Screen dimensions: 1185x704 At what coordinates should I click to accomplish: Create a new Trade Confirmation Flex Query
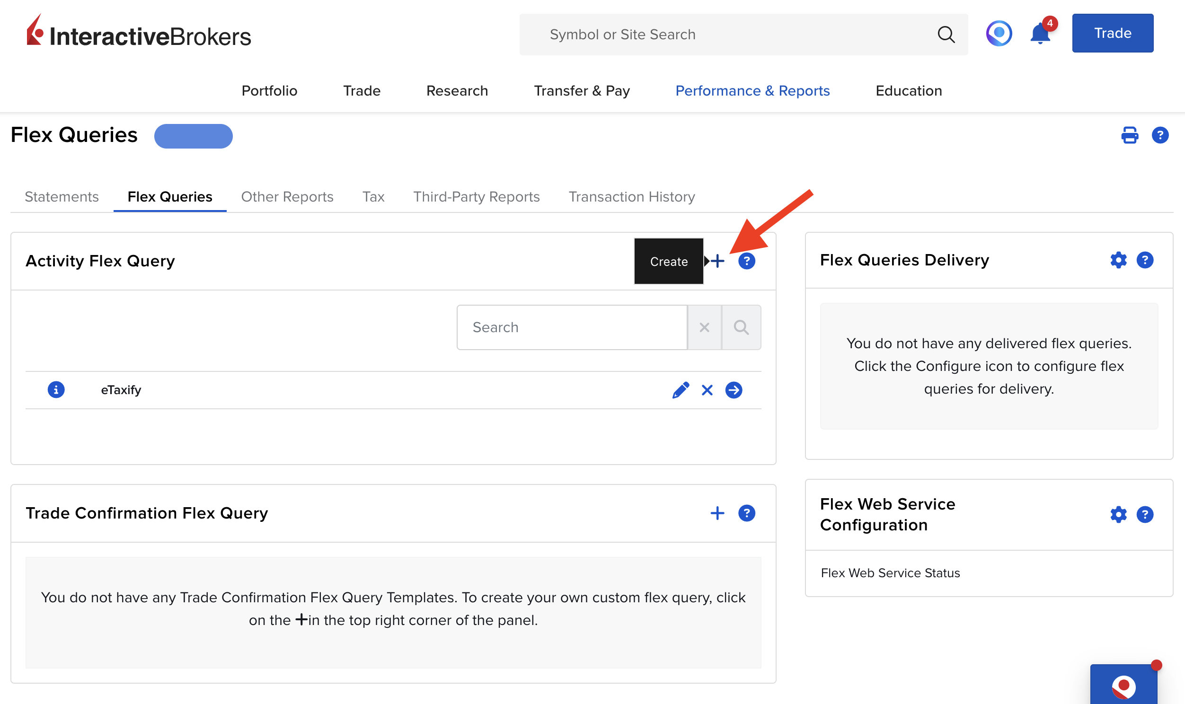717,513
